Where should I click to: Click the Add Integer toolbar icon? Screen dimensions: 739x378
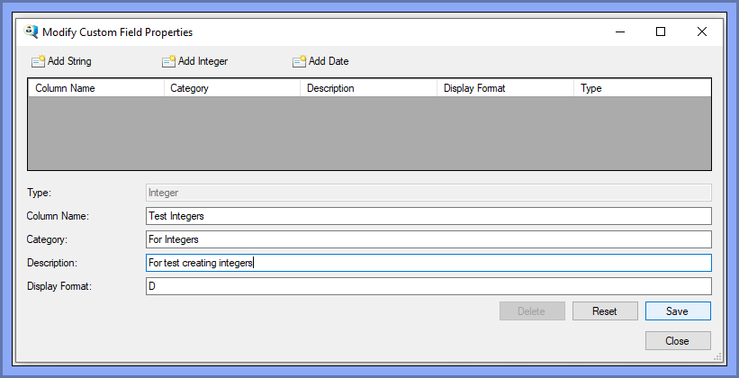pyautogui.click(x=168, y=61)
